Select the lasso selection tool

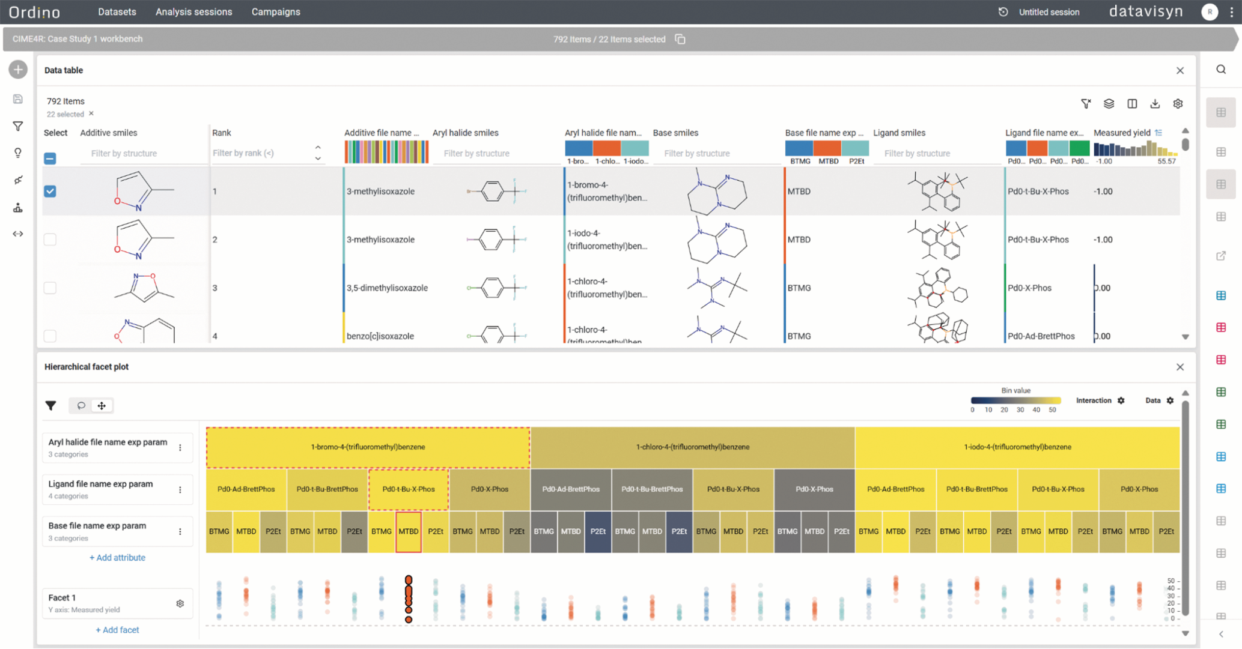(81, 406)
